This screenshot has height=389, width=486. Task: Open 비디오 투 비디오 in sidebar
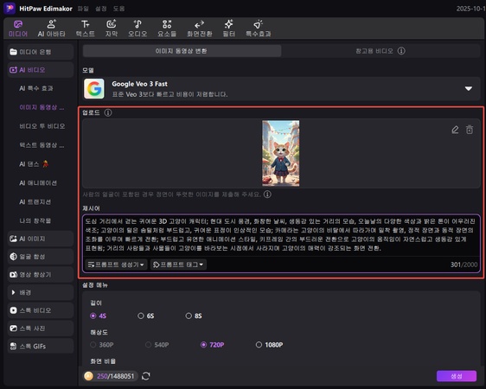42,126
